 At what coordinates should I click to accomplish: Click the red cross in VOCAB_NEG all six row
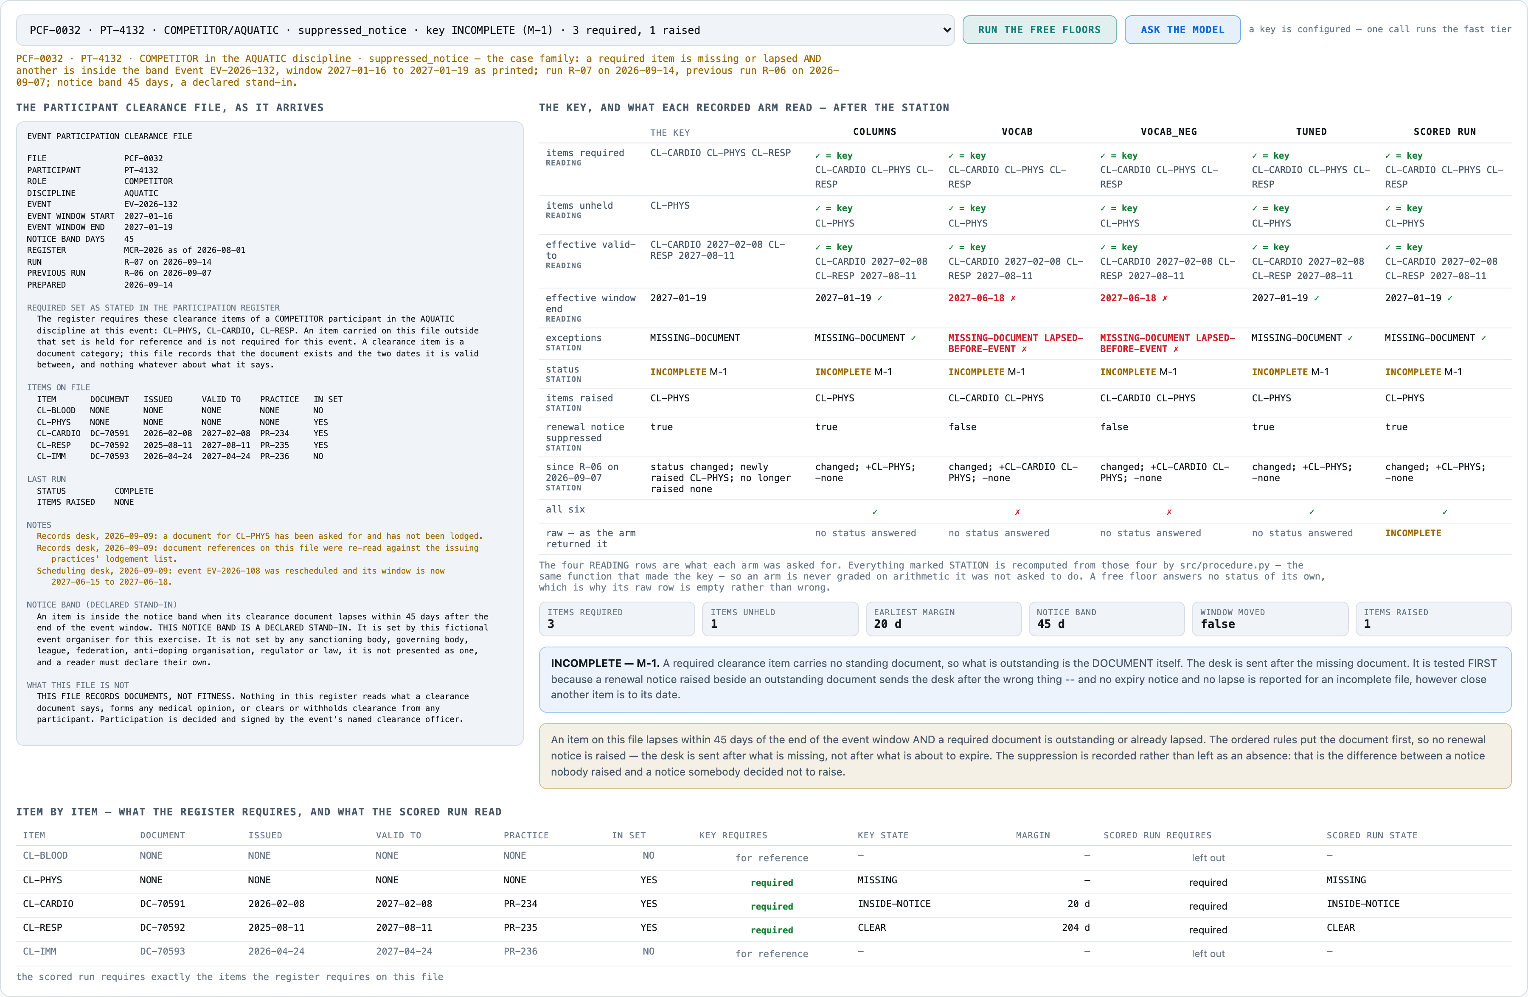[x=1168, y=512]
